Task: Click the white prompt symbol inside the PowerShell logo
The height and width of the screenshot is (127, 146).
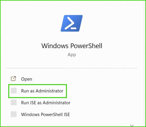Action: point(70,23)
